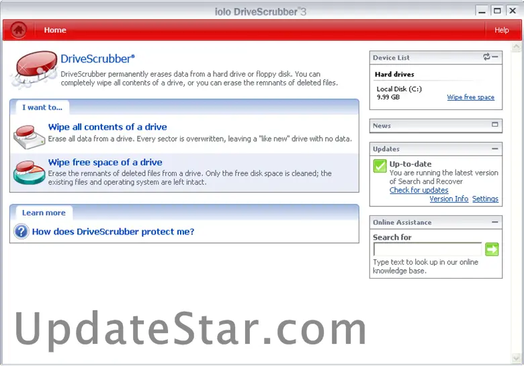Click the green Up-to-date checkmark icon
This screenshot has width=524, height=366.
coord(380,166)
